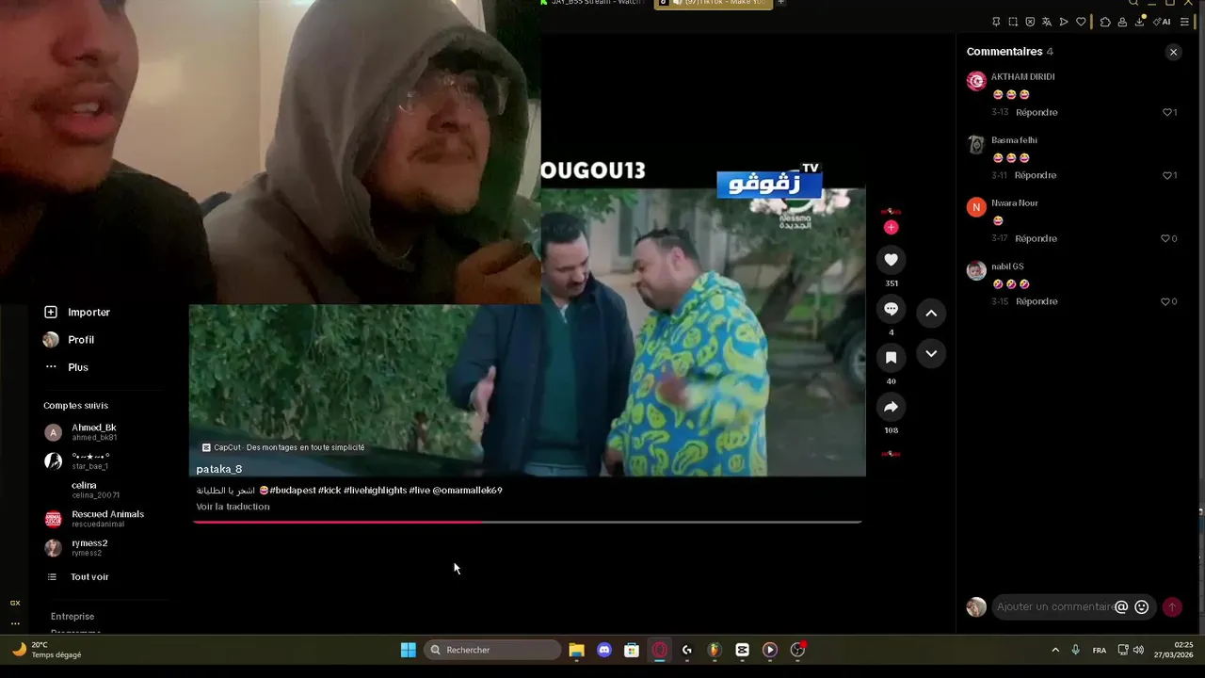Viewport: 1205px width, 678px height.
Task: Open followed account Rescued Animals
Action: (x=94, y=519)
